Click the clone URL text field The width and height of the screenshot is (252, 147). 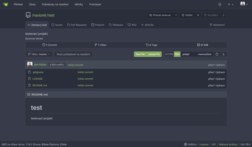coord(197,54)
